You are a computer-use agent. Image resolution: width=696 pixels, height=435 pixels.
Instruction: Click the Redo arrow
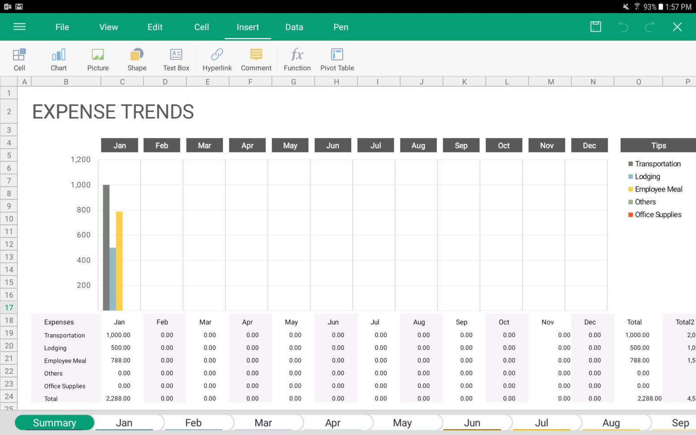click(x=649, y=27)
